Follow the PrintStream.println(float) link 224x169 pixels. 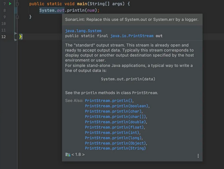pyautogui.click(x=114, y=127)
